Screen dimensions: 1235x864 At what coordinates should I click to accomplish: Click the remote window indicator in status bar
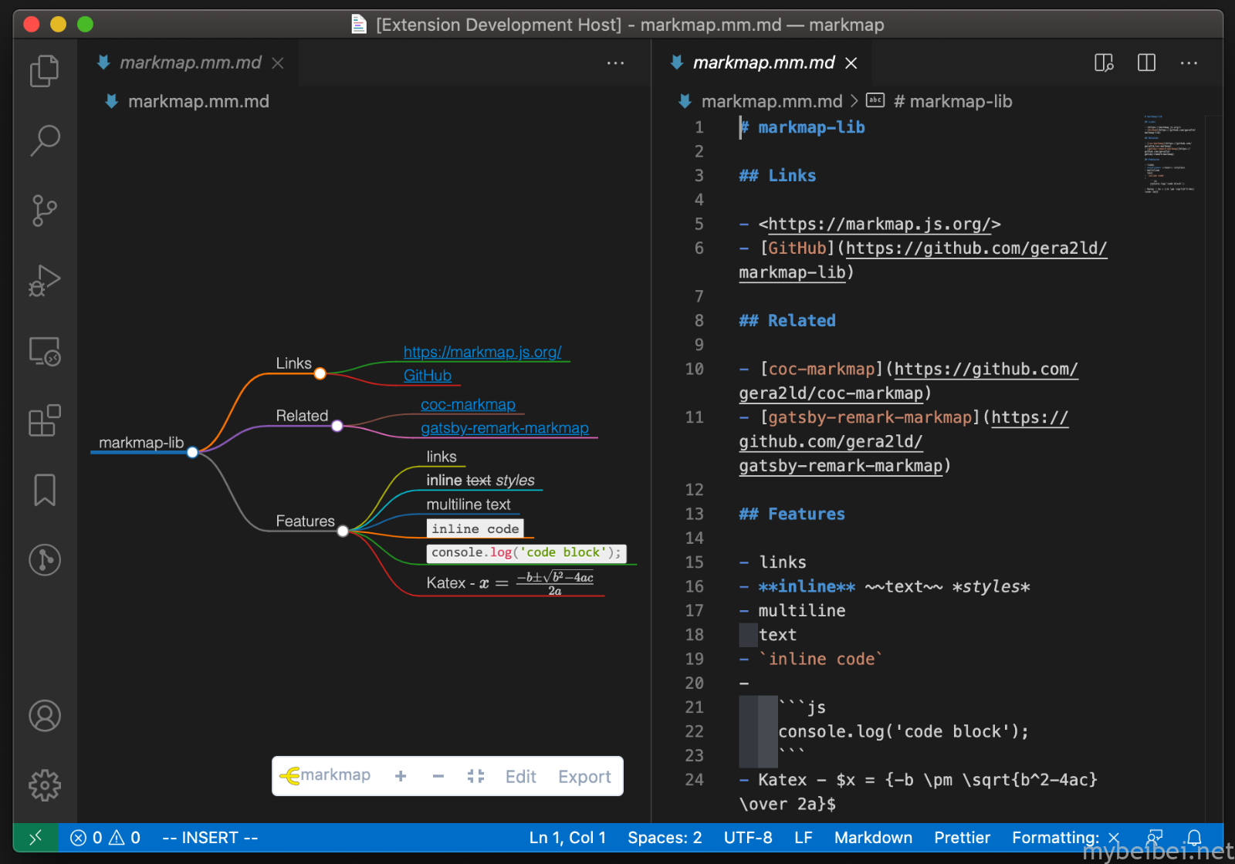(36, 838)
